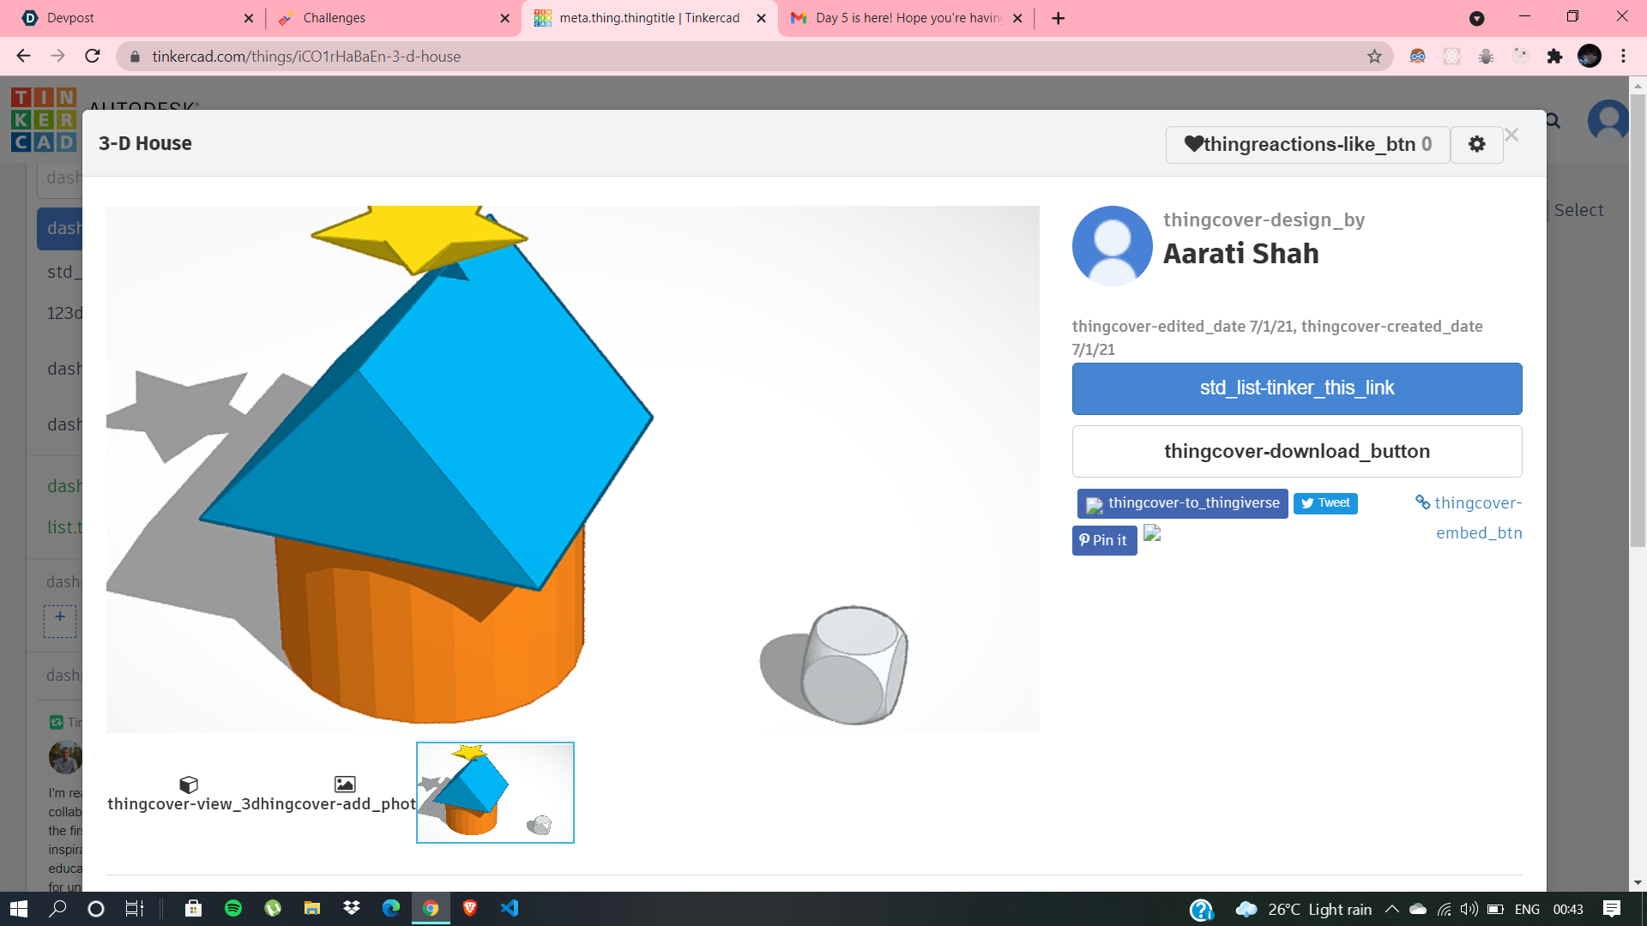
Task: Click the view 3D cube icon
Action: [189, 784]
